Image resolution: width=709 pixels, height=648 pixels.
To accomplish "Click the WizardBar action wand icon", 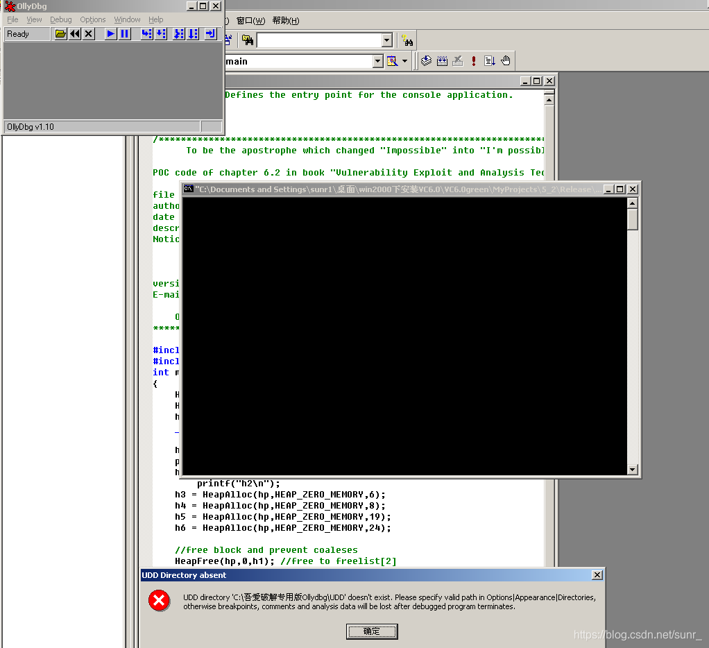I will coord(392,61).
